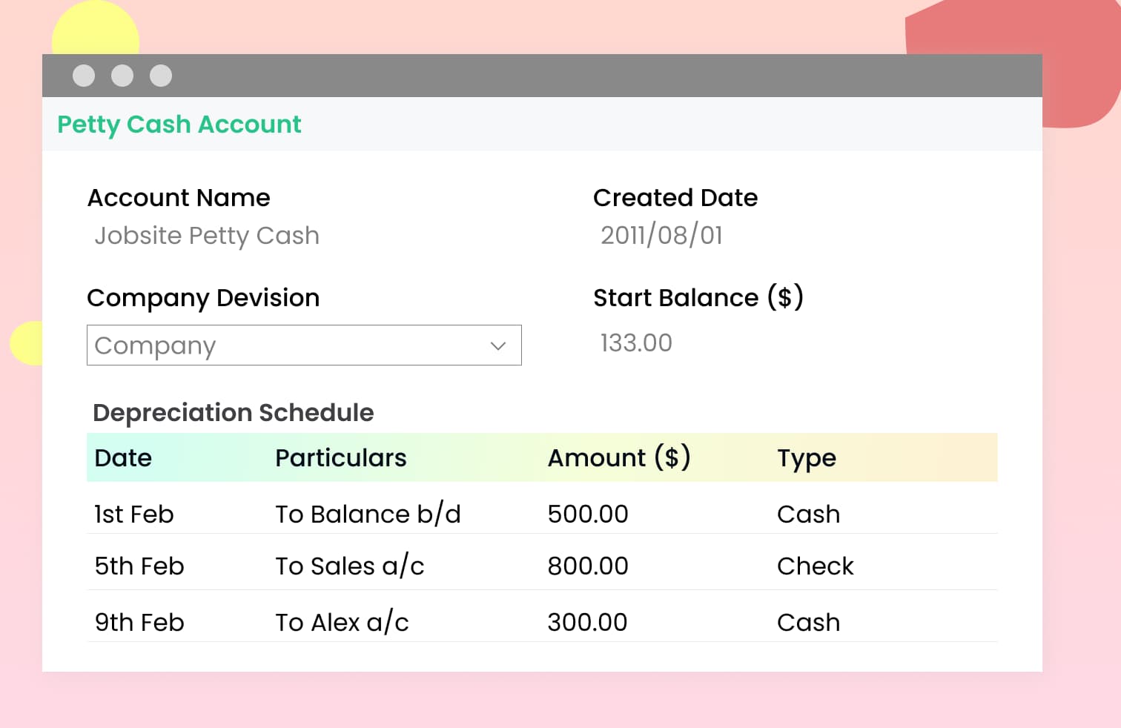Sort by the Date column header
This screenshot has width=1121, height=728.
coord(123,458)
